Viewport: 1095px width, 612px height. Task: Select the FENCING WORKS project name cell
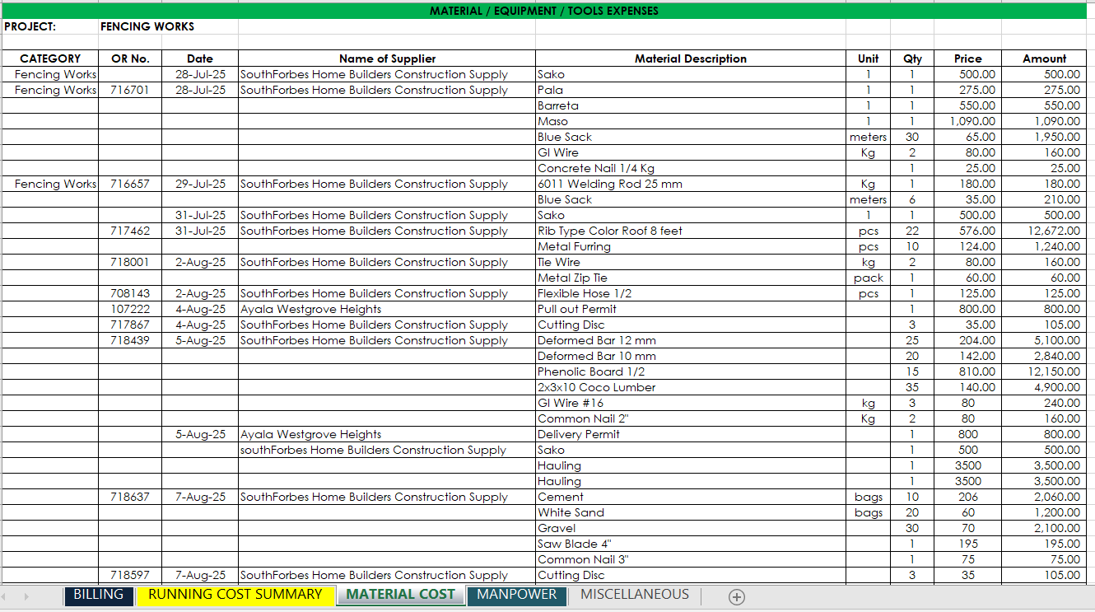click(x=148, y=26)
